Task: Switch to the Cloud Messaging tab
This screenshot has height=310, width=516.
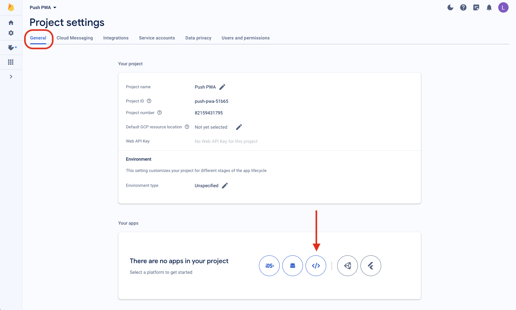Action: point(75,38)
